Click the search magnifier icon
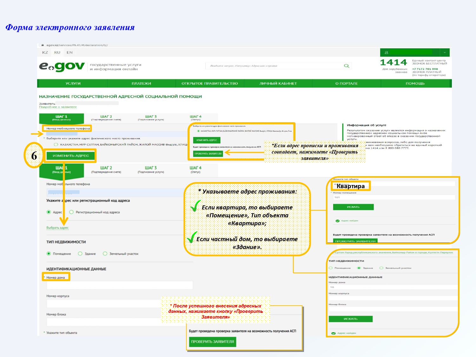 click(346, 66)
